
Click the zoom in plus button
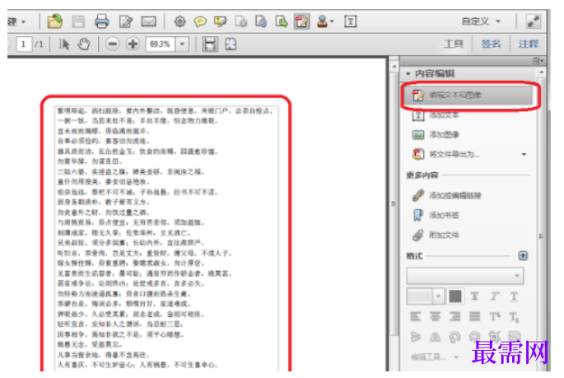coord(133,44)
